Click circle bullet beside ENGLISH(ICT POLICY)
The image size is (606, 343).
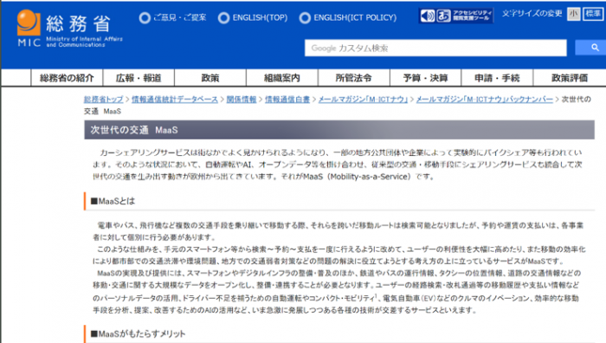coord(305,18)
